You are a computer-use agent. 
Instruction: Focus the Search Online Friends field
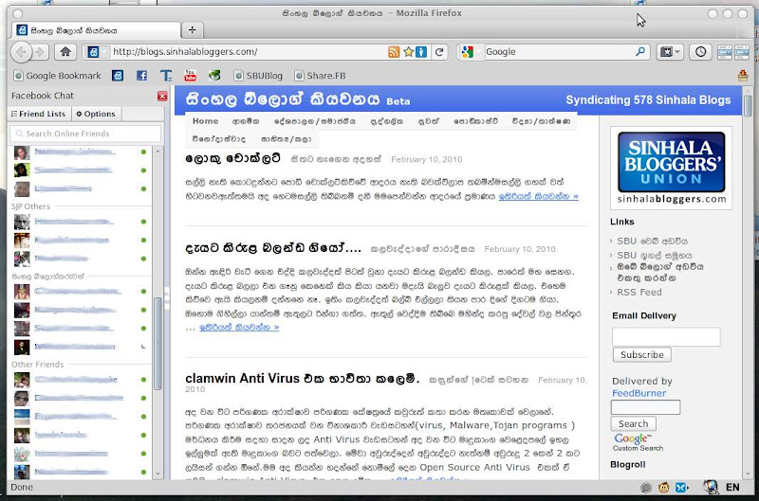click(85, 134)
